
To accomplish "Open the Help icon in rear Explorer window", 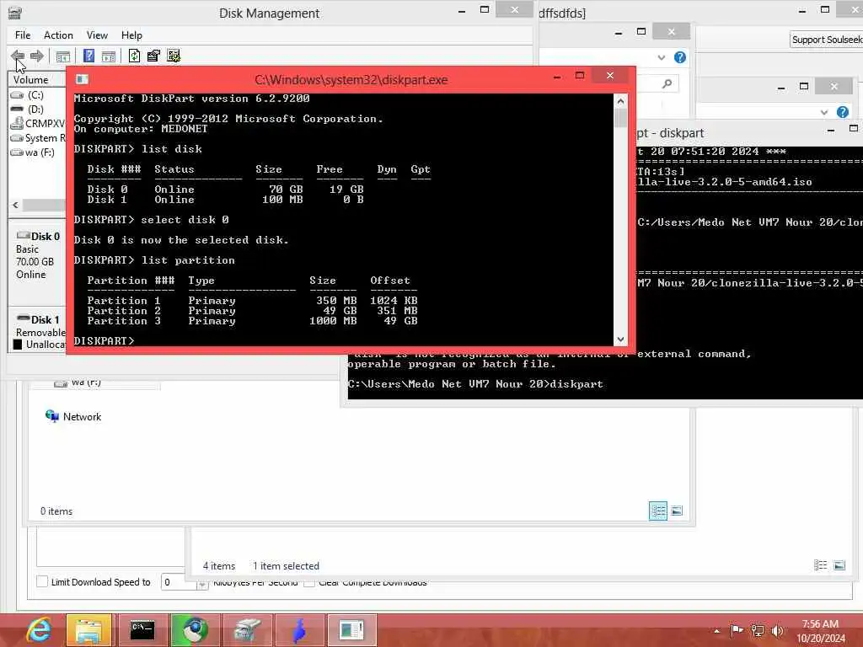I will coord(843,112).
